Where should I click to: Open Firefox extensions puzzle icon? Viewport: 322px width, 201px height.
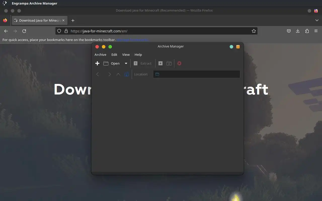pyautogui.click(x=307, y=31)
